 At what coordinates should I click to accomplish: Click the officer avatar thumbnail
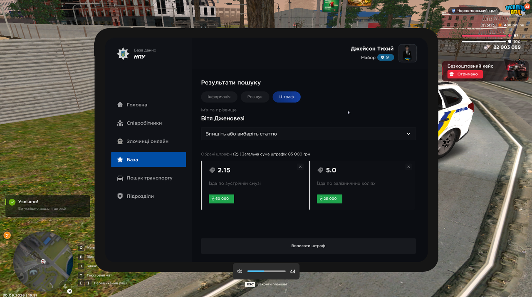pyautogui.click(x=408, y=53)
